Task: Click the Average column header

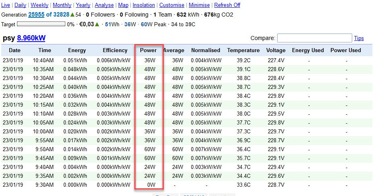Action: click(174, 50)
